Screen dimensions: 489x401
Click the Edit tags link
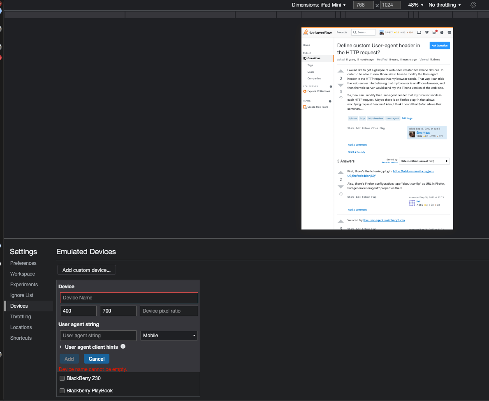pos(407,118)
